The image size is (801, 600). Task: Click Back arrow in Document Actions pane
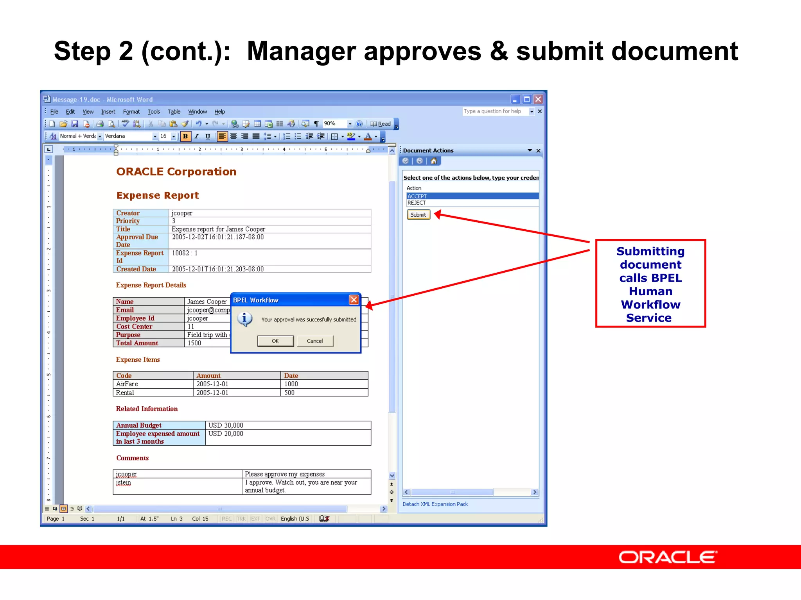406,161
